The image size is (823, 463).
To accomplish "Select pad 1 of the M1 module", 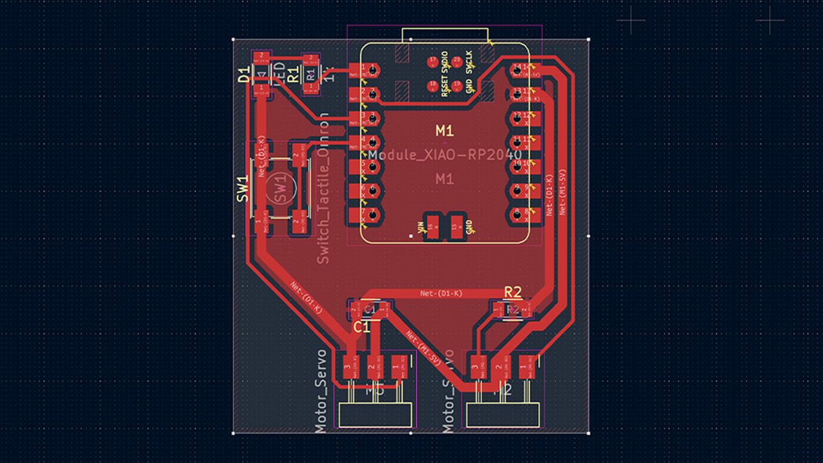I will click(x=364, y=70).
